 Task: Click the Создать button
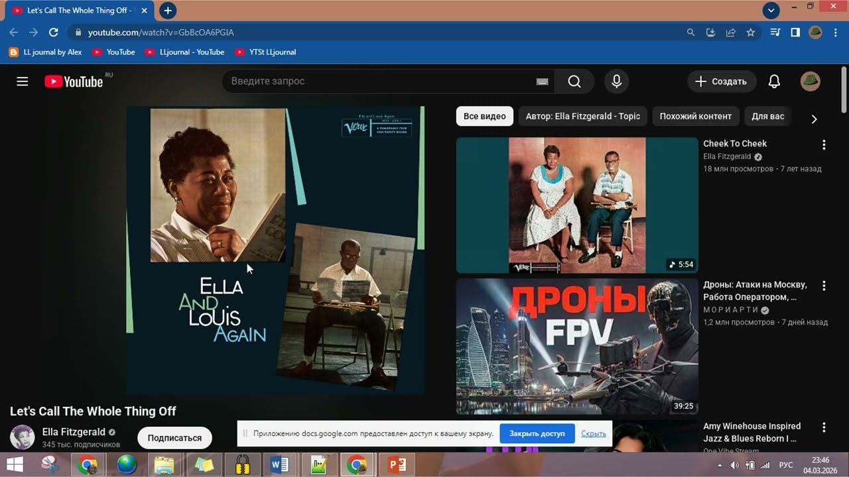[x=722, y=81]
